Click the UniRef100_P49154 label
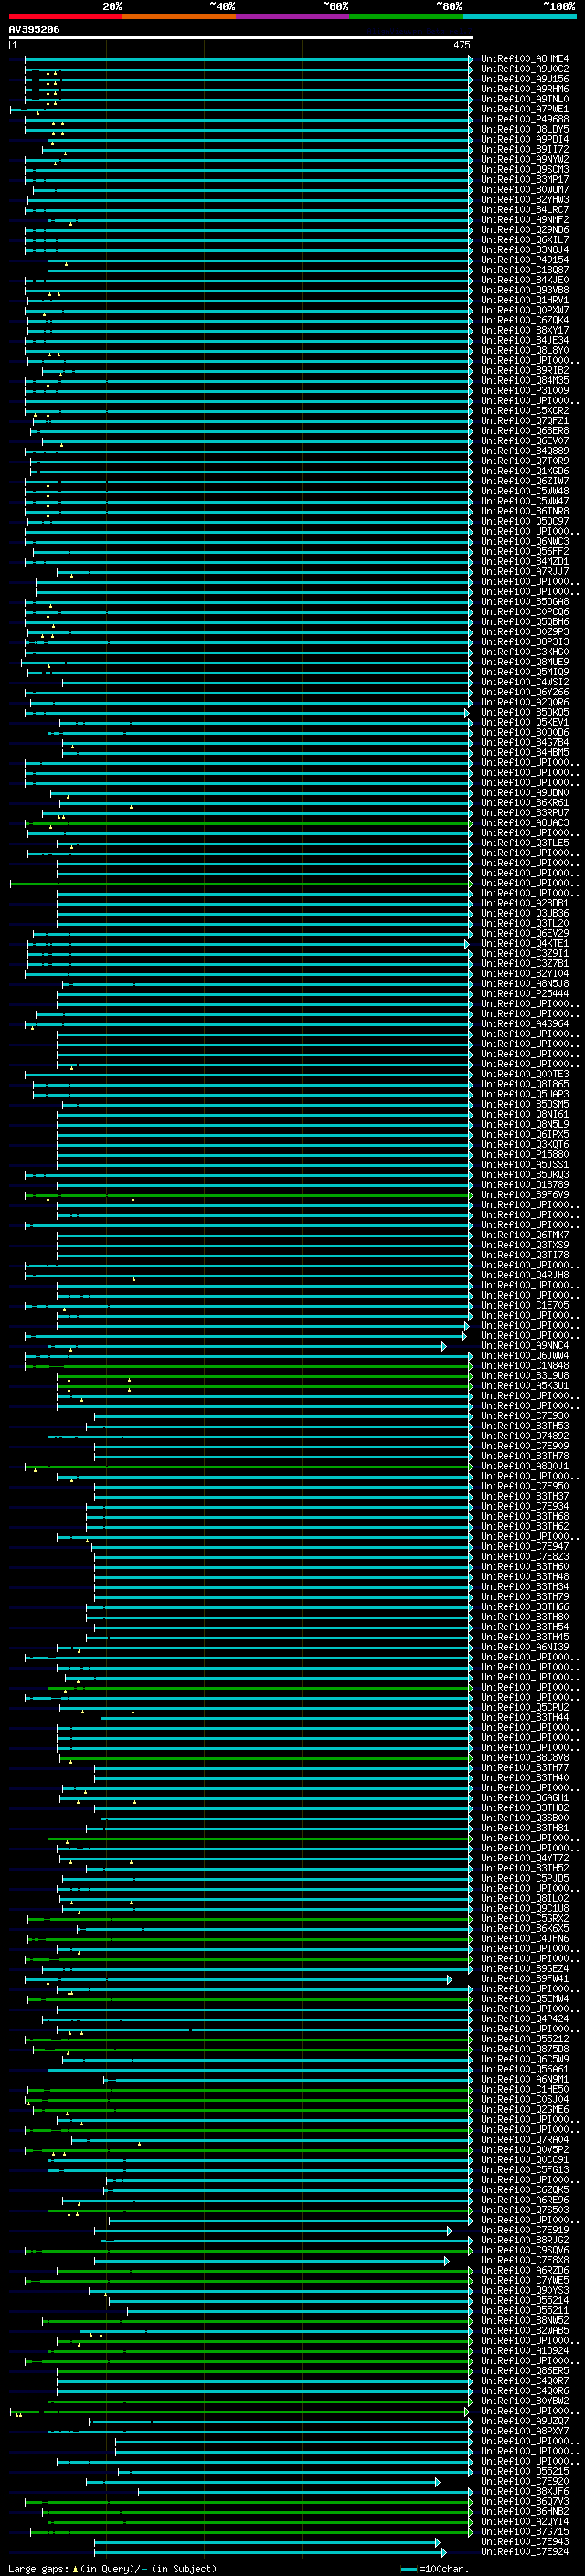This screenshot has height=2576, width=585. pyautogui.click(x=525, y=260)
